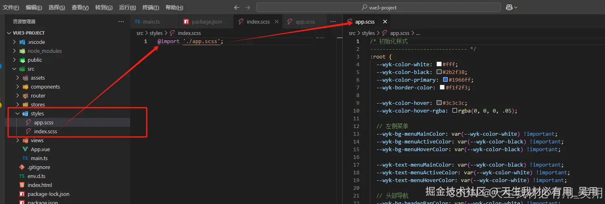Expand the components folder chevron
Image resolution: width=605 pixels, height=204 pixels.
tap(17, 87)
